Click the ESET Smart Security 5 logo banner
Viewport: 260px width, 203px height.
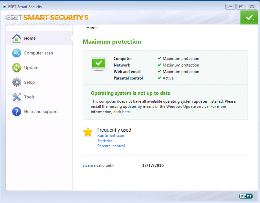pyautogui.click(x=47, y=17)
